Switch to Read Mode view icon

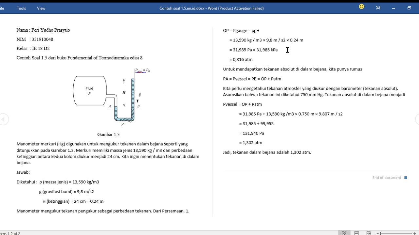(344, 233)
